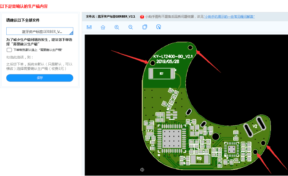Zoom out with the magnifier minus icon
This screenshot has width=288, height=176.
(x=130, y=27)
